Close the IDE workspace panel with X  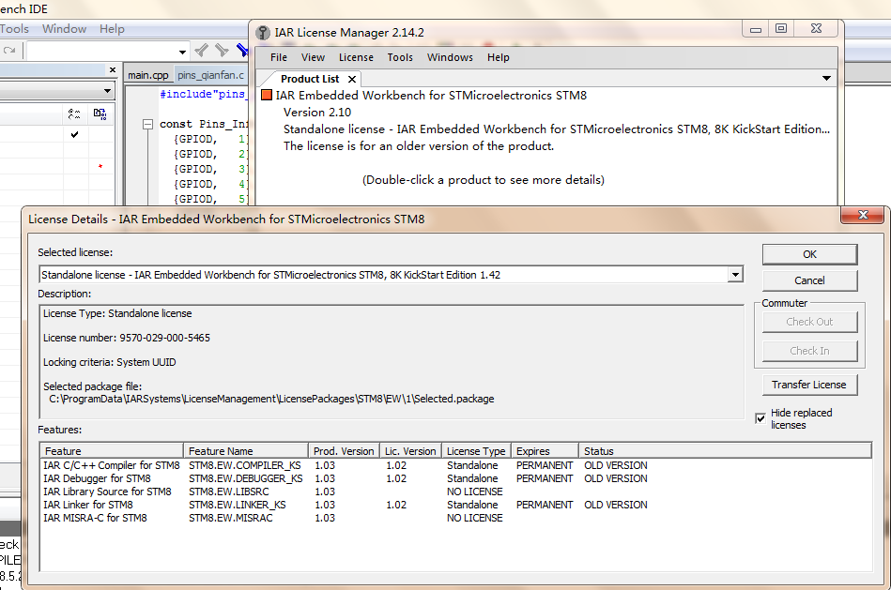pyautogui.click(x=113, y=69)
